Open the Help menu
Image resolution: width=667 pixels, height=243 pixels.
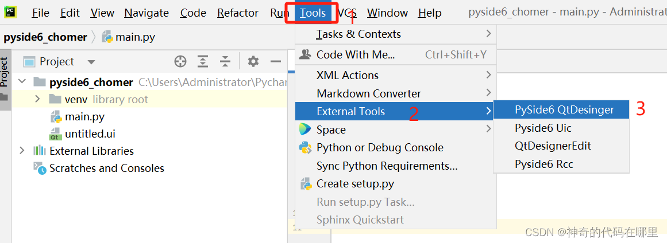pyautogui.click(x=430, y=13)
